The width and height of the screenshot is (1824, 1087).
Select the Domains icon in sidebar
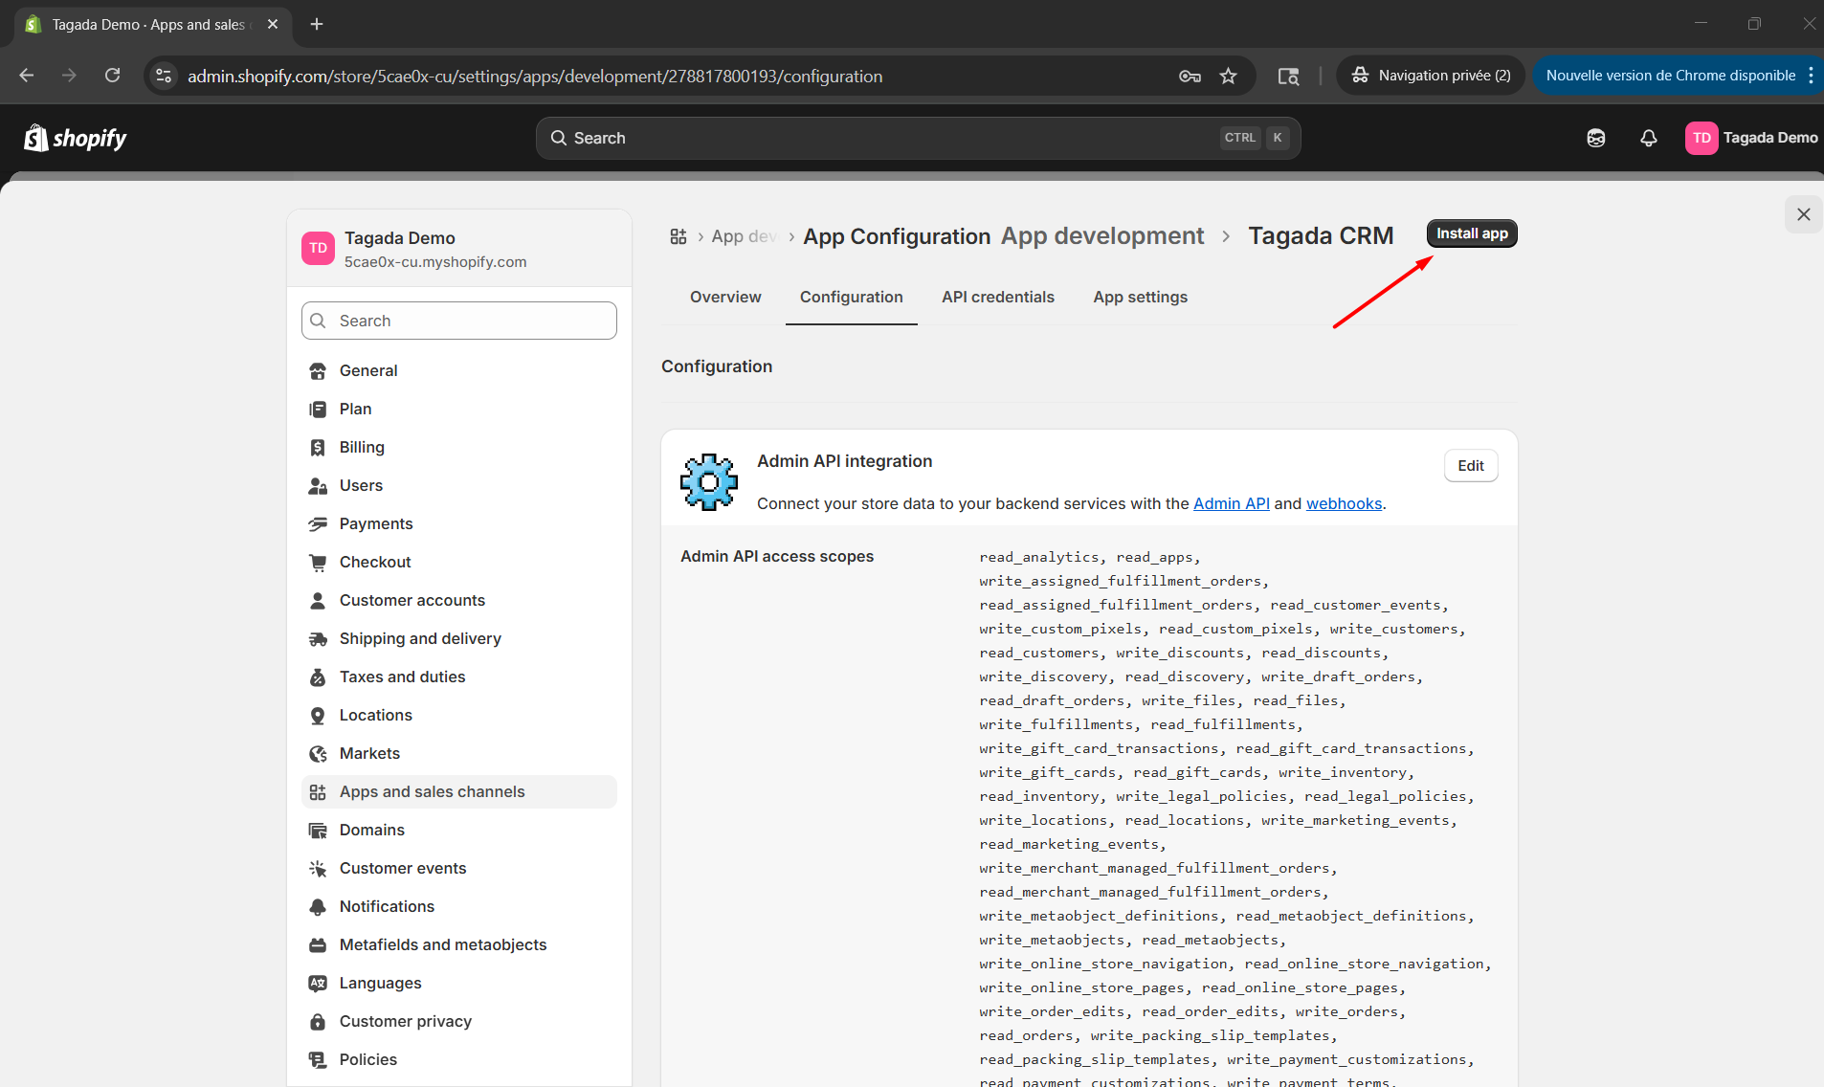(318, 831)
